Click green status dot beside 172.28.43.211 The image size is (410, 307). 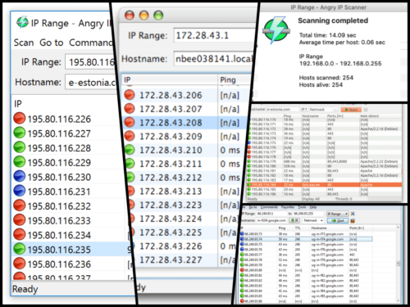tap(130, 164)
